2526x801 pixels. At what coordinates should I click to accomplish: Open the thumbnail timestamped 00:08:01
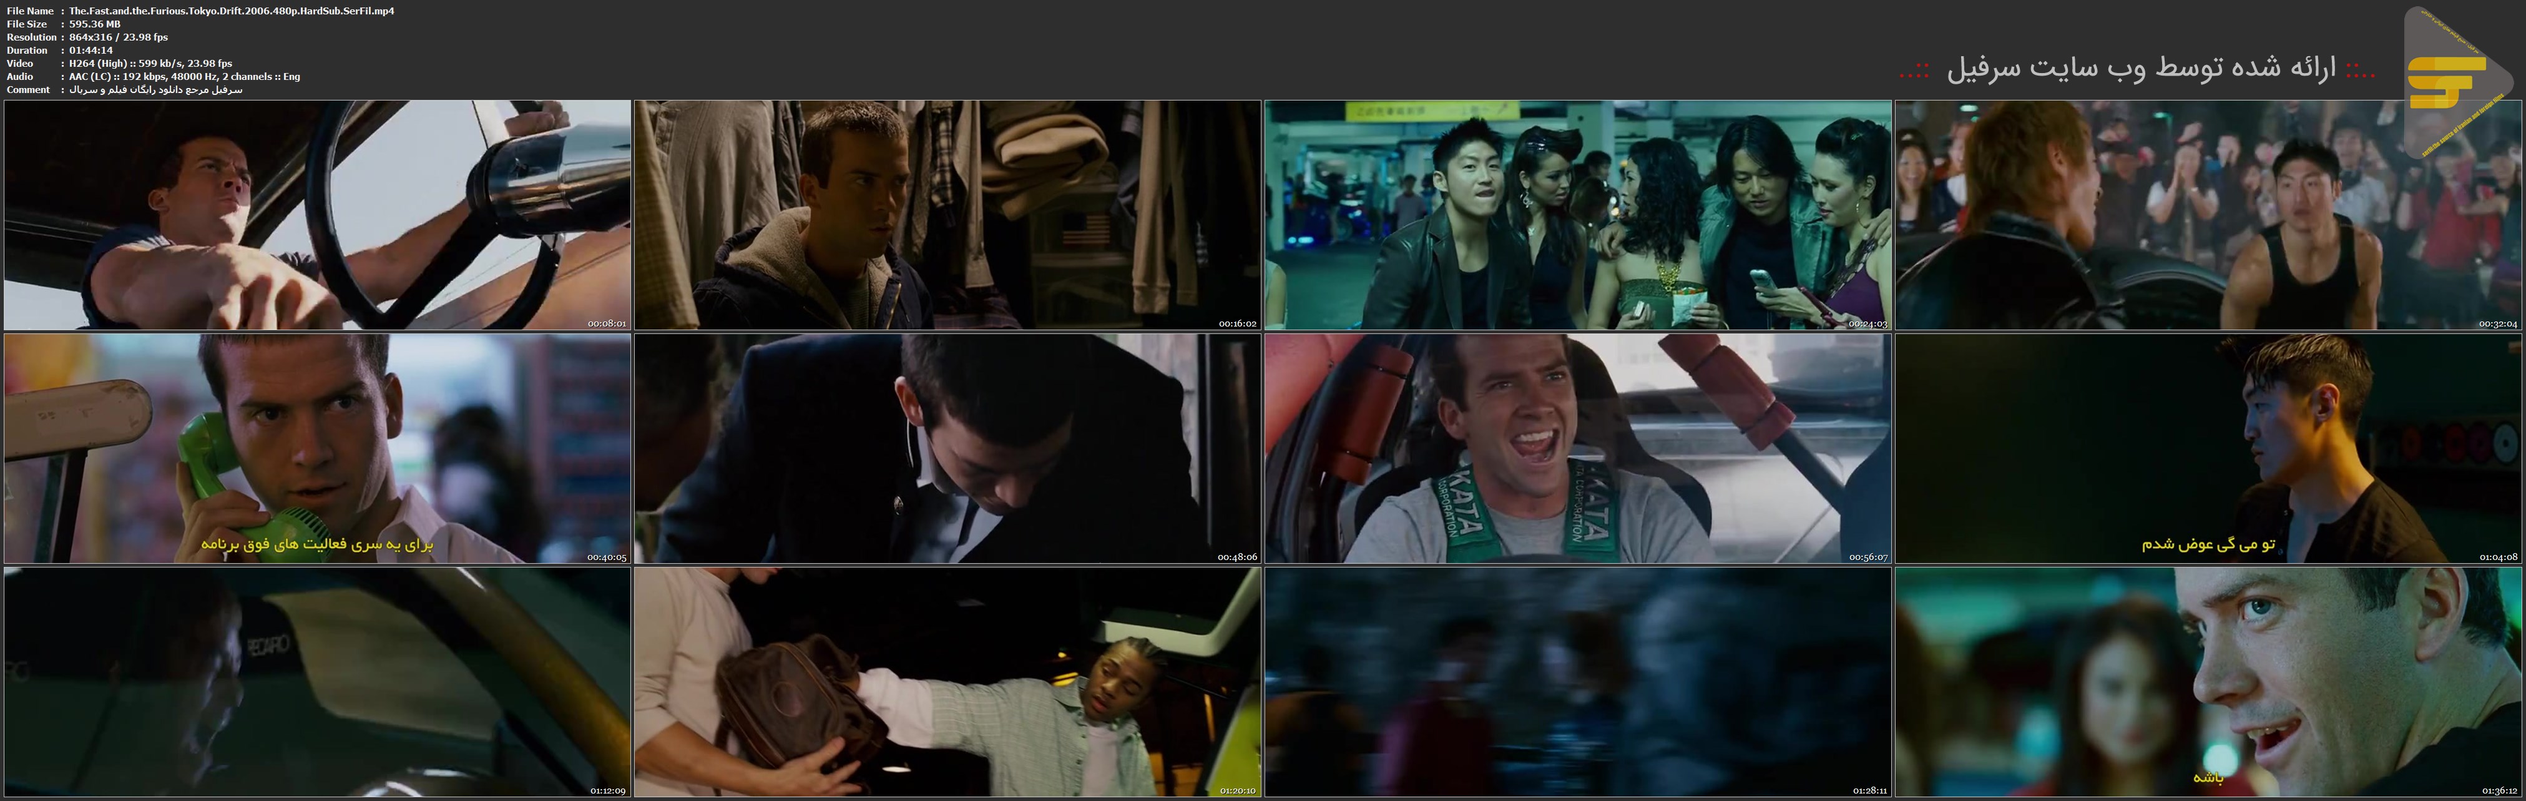316,215
